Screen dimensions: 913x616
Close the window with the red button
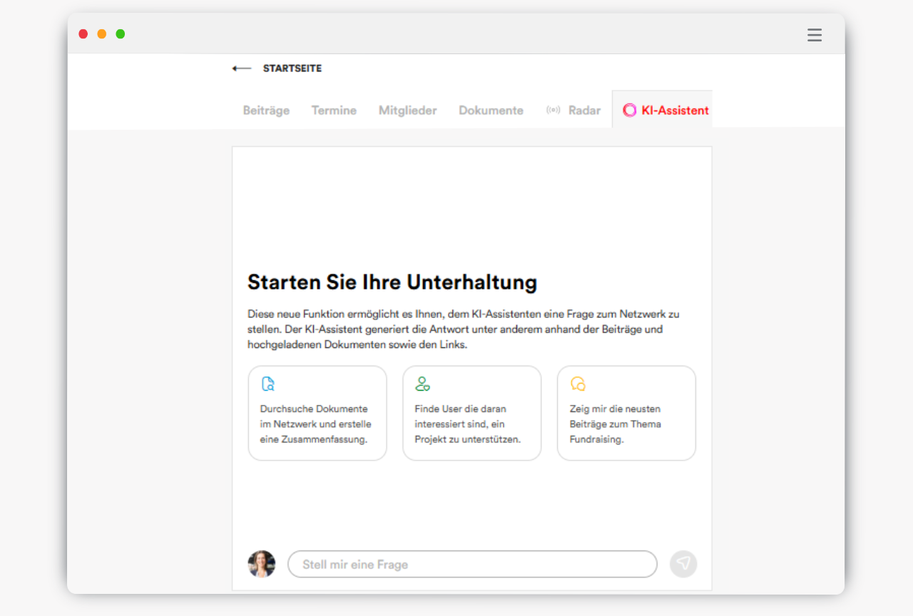click(x=83, y=34)
